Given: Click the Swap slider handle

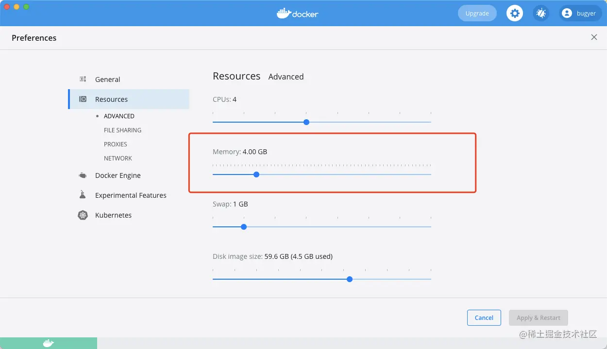Looking at the screenshot, I should tap(244, 227).
